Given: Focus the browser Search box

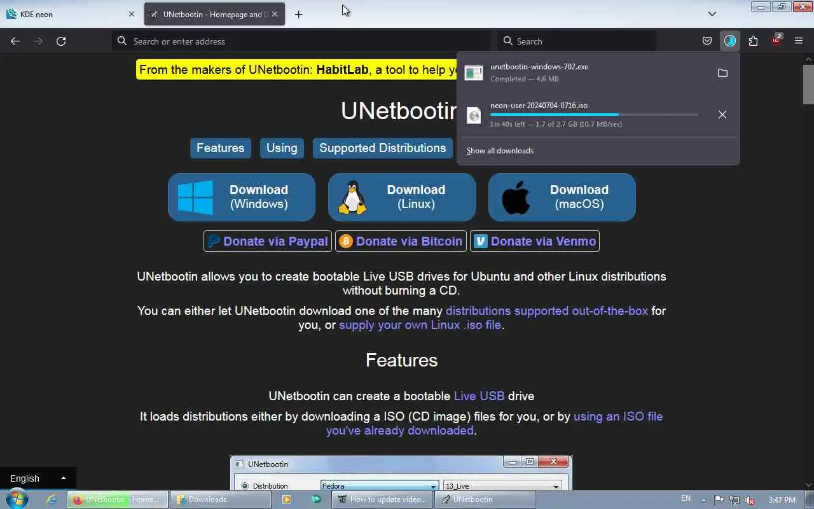Looking at the screenshot, I should pos(576,41).
